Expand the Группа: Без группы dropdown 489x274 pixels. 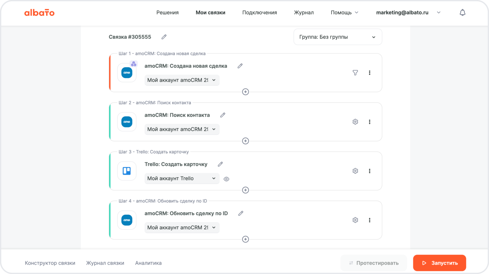click(338, 37)
